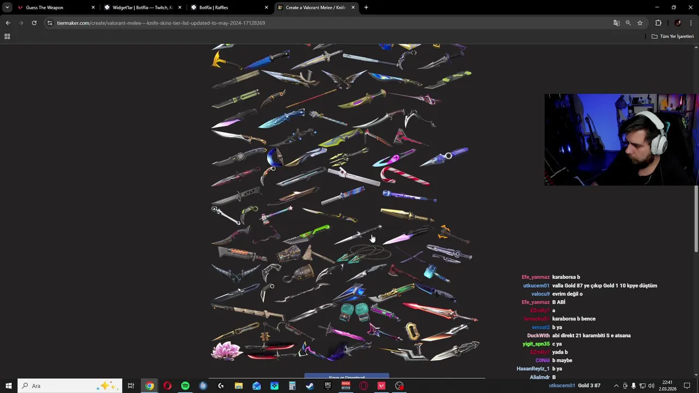699x393 pixels.
Task: Select the Create a Valorant Melee tab
Action: (316, 8)
